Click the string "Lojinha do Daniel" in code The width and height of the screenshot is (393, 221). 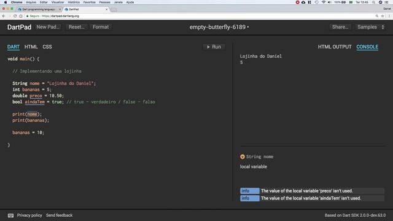70,83
